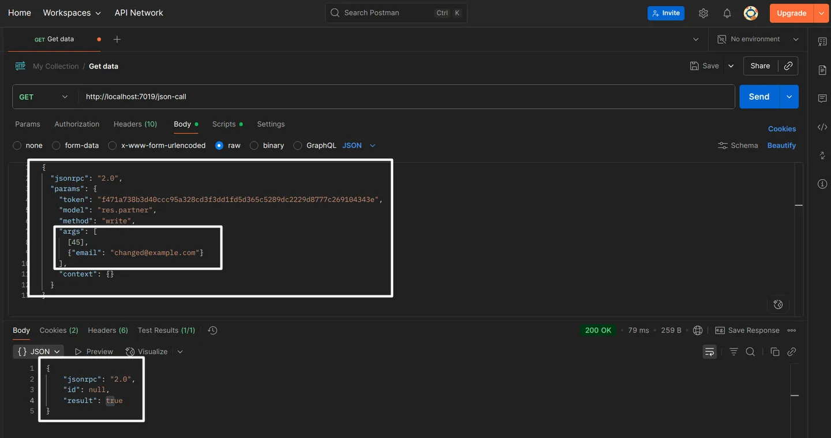831x438 pixels.
Task: Open the related requests sidebar icon
Action: [822, 156]
